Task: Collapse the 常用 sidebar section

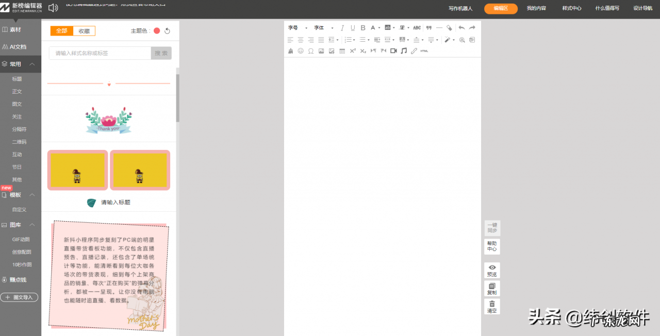Action: 32,64
